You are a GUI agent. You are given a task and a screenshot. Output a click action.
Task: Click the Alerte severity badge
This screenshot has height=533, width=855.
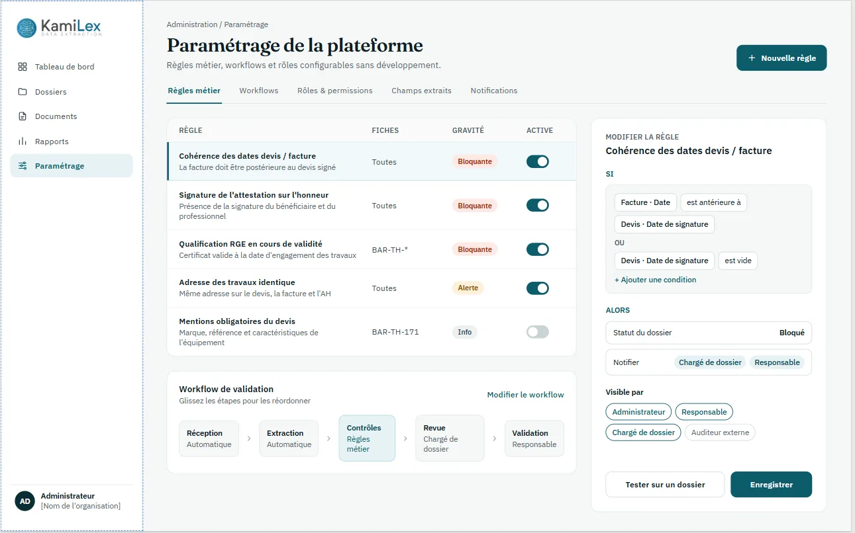[x=468, y=288]
